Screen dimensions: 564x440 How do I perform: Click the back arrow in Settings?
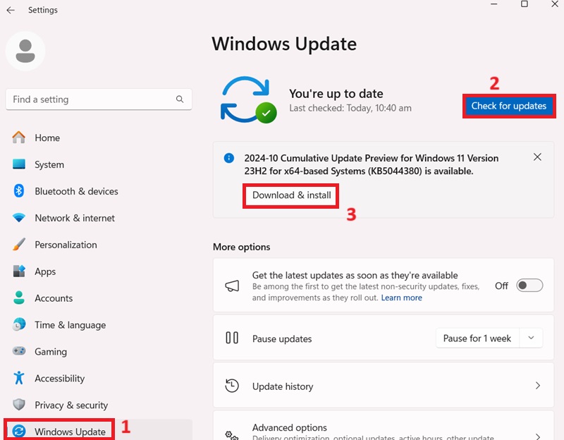coord(11,10)
